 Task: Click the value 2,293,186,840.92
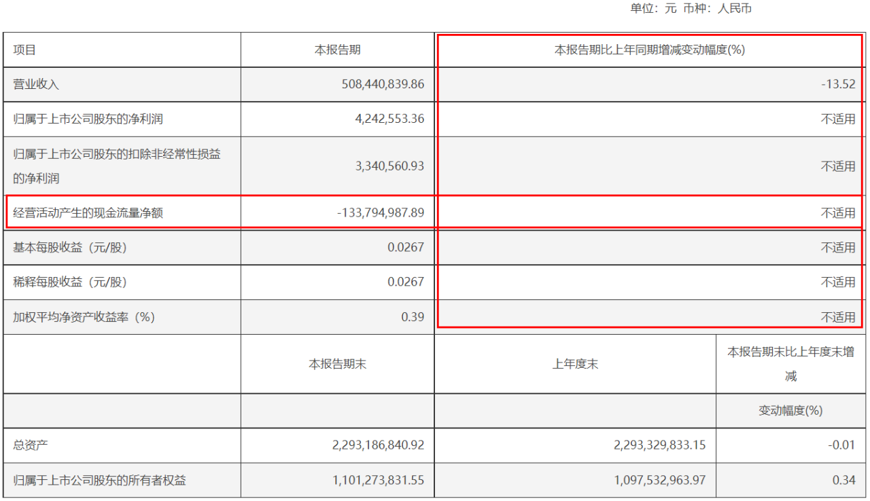coord(379,446)
